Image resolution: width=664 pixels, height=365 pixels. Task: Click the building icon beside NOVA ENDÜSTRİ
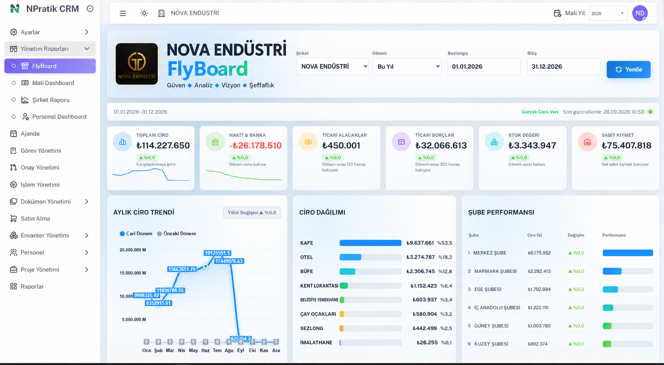[x=161, y=13]
